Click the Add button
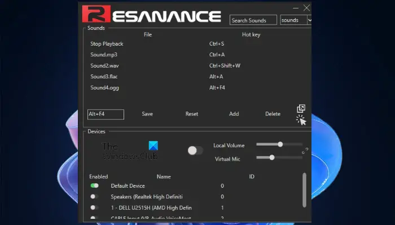Viewport: 395px width, 225px height. (x=234, y=114)
